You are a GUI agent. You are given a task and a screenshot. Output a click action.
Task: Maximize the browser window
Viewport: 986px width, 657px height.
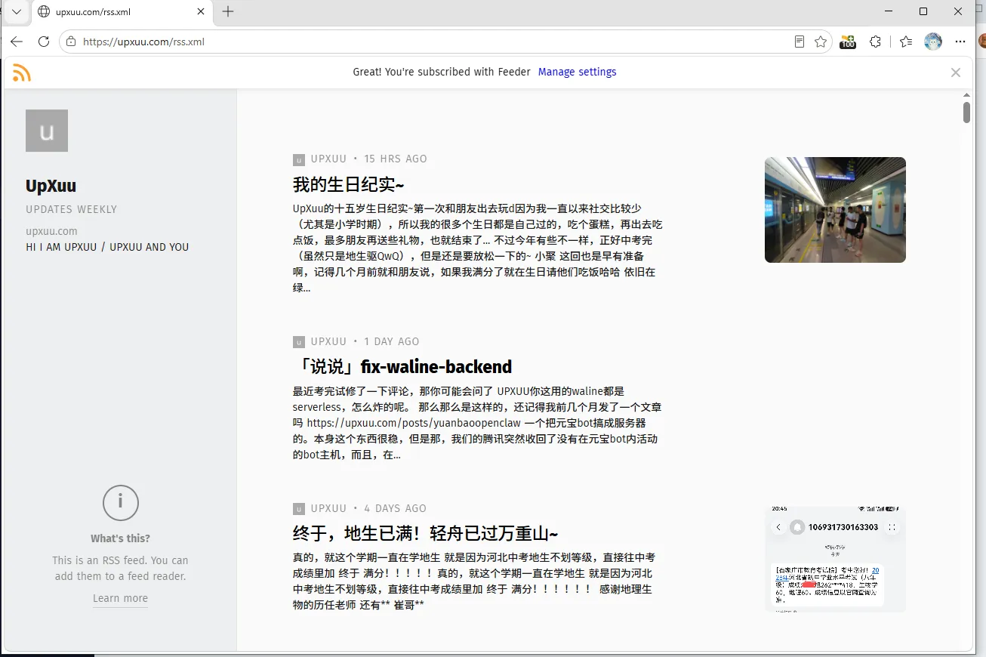pyautogui.click(x=923, y=11)
